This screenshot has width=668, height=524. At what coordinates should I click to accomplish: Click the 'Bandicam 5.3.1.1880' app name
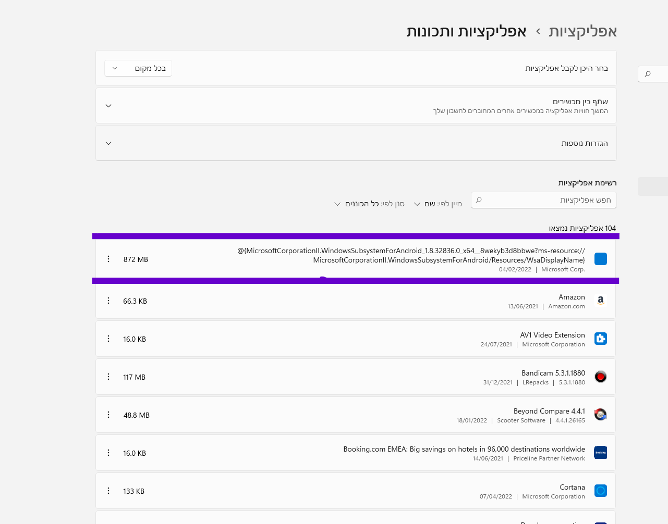click(553, 373)
